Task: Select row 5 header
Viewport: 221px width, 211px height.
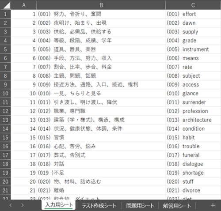Action: [x=5, y=49]
